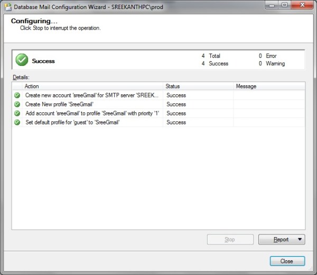Click the Database Mail wizard title bar icon
This screenshot has height=275, width=317.
pos(7,6)
